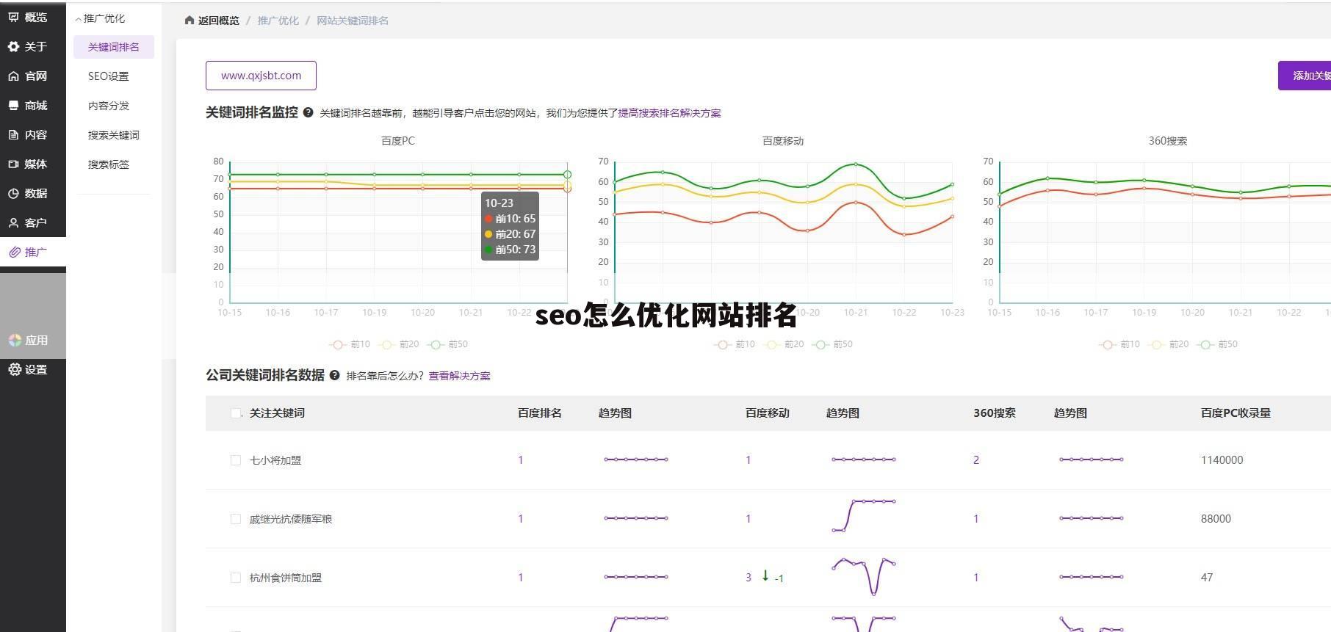Click the 杭州食饼筒加盟 keyword text
1331x632 pixels.
tap(286, 578)
